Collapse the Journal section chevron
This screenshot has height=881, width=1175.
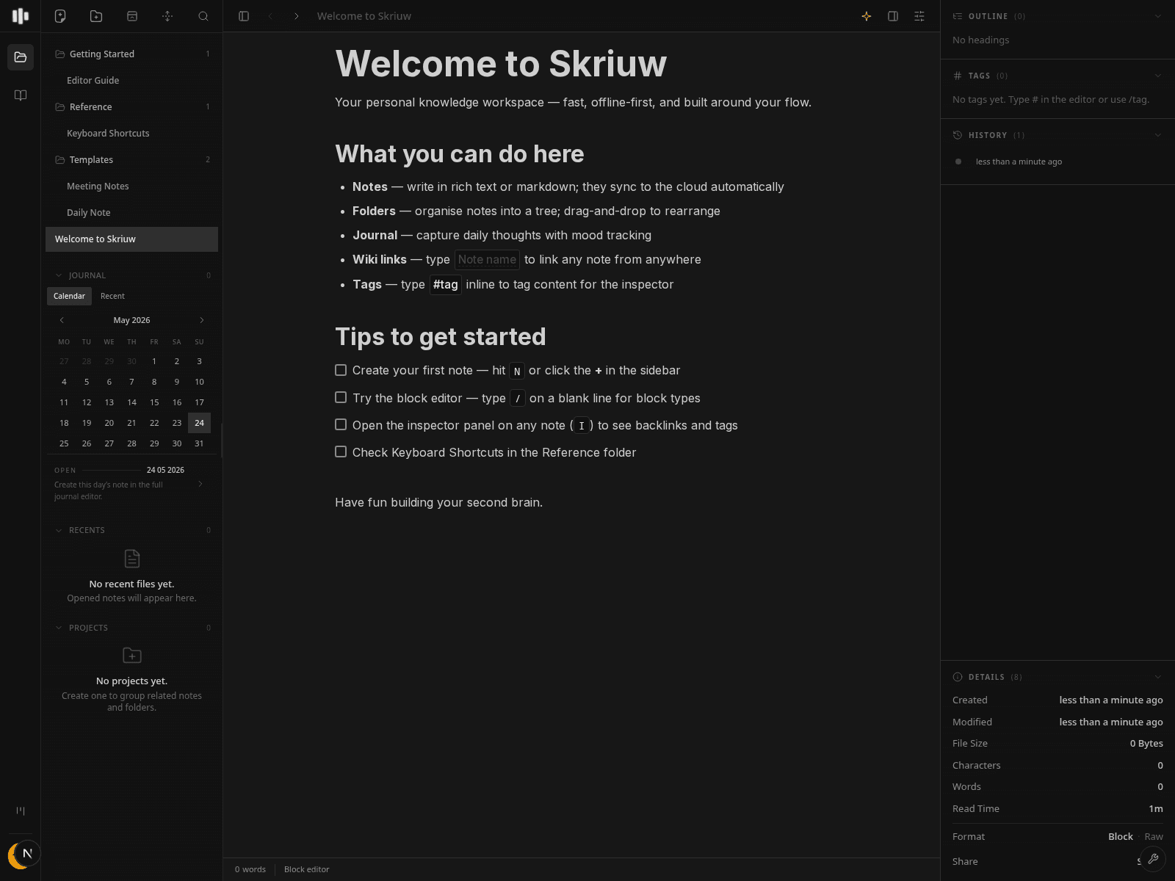pos(59,275)
